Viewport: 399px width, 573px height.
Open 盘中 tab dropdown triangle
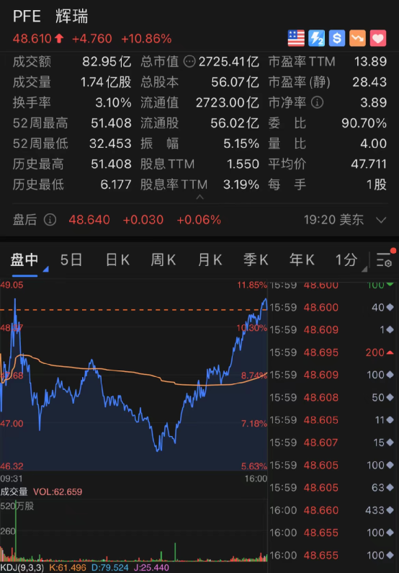[45, 270]
